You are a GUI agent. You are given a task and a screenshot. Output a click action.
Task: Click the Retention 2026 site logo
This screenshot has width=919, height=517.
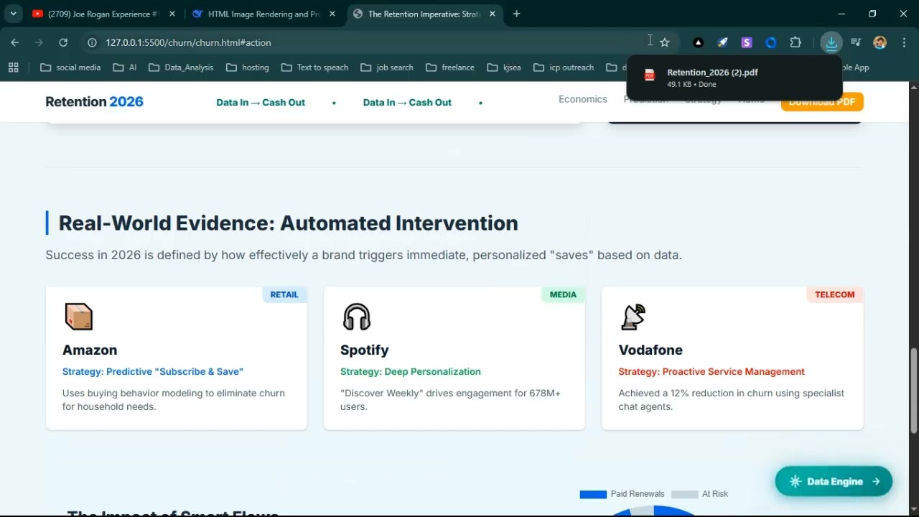click(x=94, y=102)
